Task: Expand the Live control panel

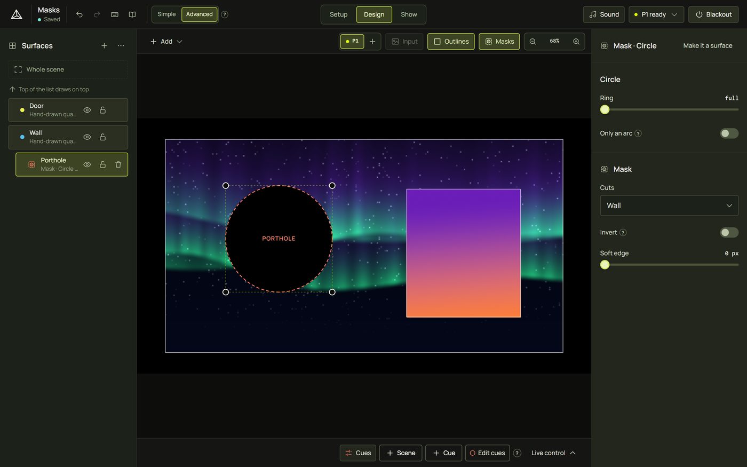Action: click(553, 453)
